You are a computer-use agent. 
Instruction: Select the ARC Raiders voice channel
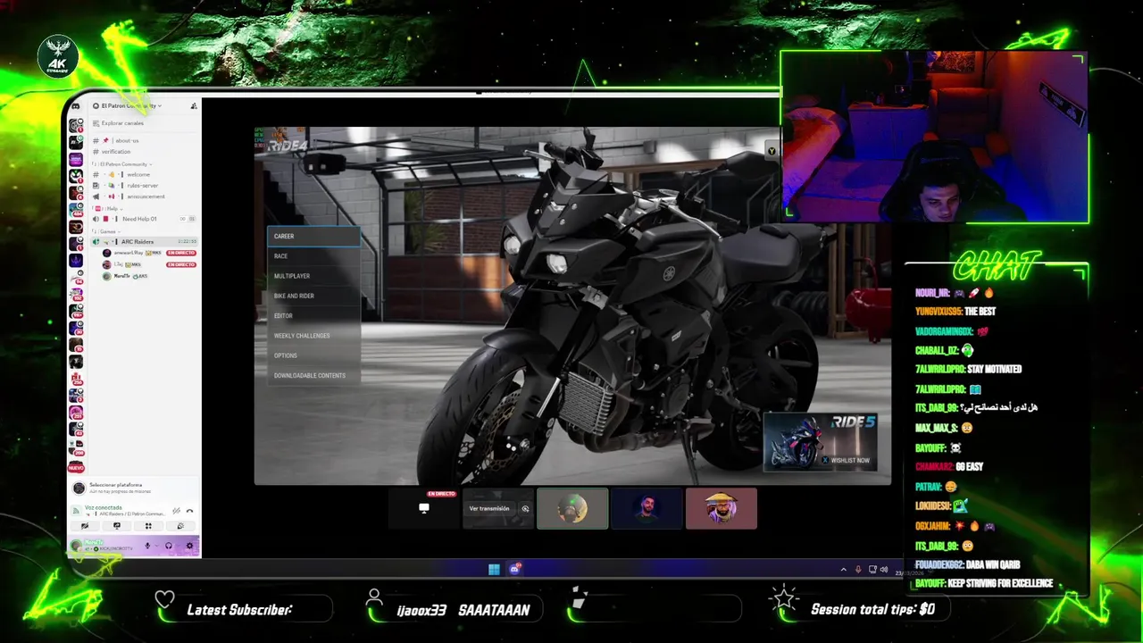[143, 241]
